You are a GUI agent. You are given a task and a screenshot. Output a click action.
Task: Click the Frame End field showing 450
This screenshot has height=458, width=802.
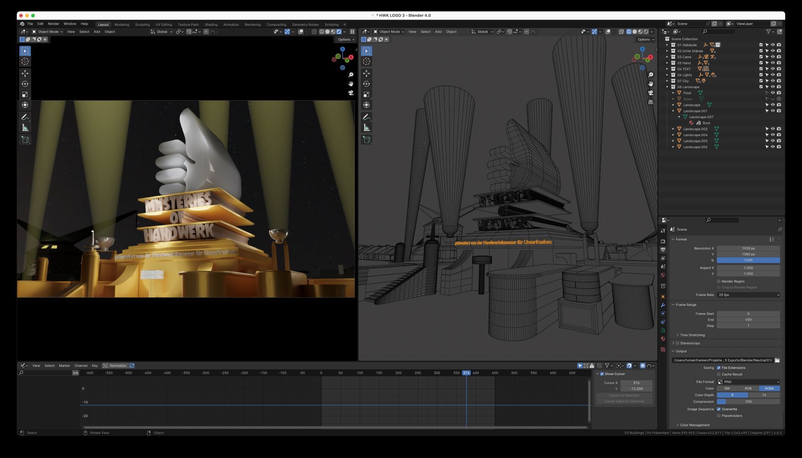pos(749,320)
